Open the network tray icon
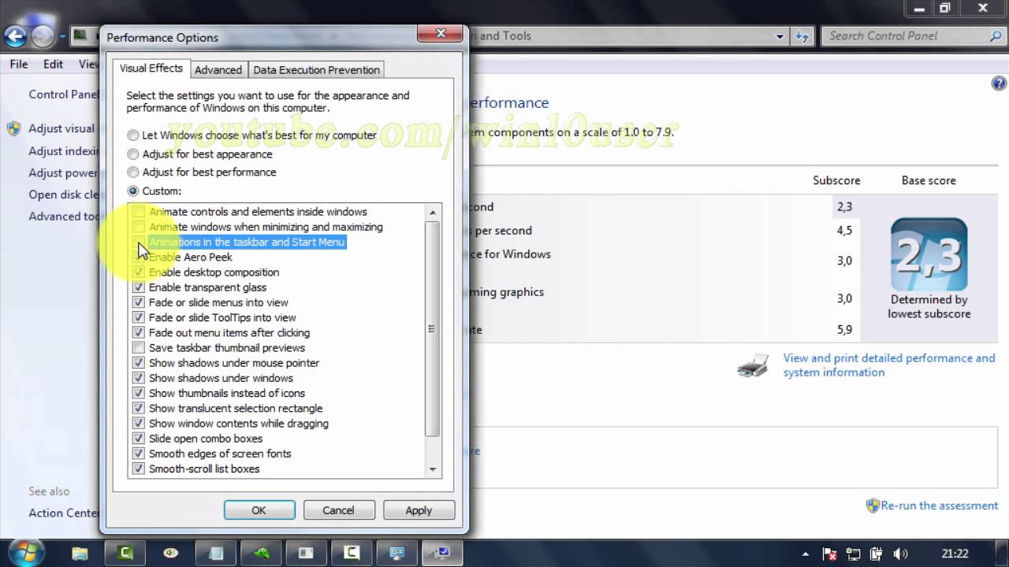 click(x=853, y=554)
